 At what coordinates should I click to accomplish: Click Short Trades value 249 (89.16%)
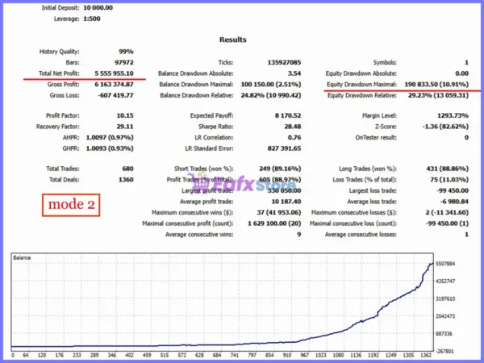coord(280,169)
